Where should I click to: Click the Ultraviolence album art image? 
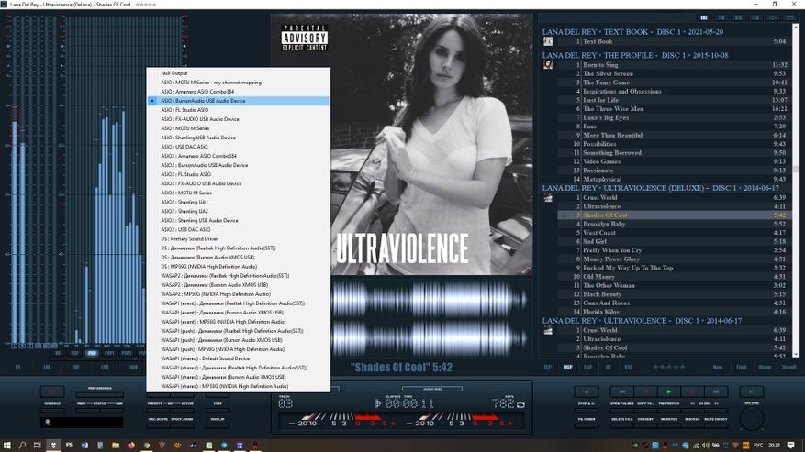(401, 144)
